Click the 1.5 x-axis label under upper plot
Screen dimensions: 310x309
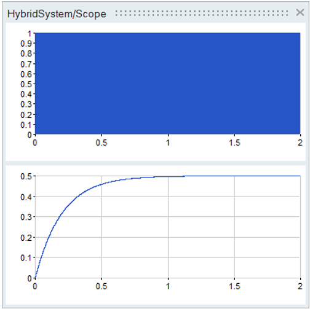[x=234, y=143]
